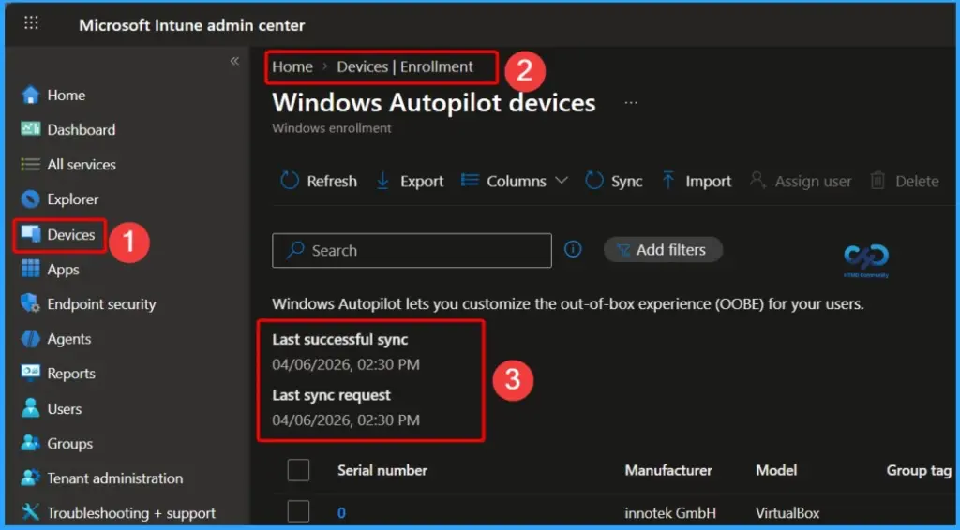The width and height of the screenshot is (960, 530).
Task: Open the app launcher waffle icon
Action: point(31,23)
